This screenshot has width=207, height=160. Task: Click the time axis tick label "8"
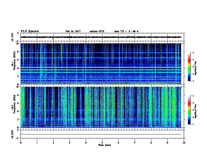151,143
